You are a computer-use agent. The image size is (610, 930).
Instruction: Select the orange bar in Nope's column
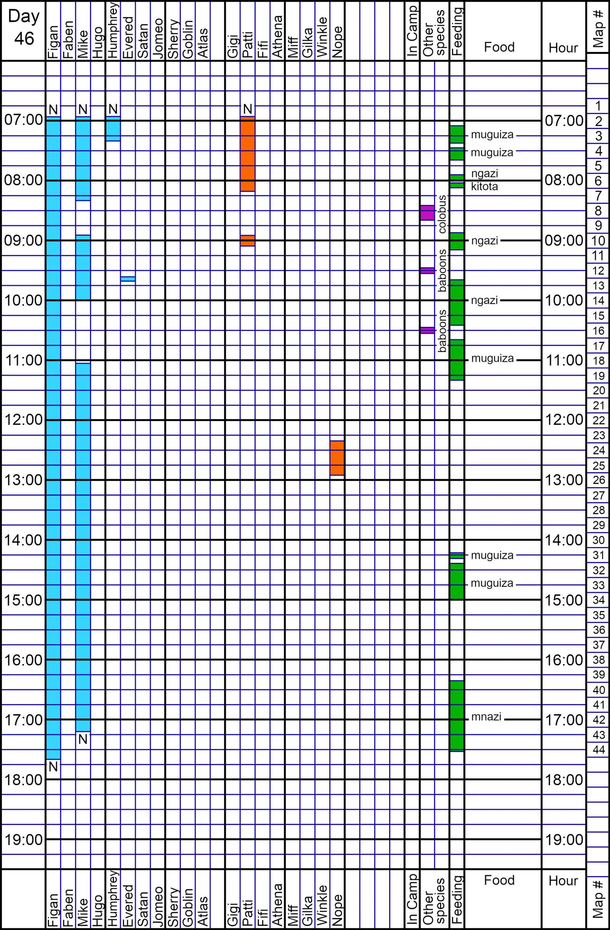pyautogui.click(x=337, y=458)
